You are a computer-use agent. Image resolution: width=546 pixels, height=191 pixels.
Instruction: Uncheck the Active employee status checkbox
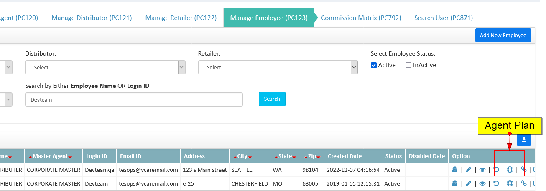374,65
